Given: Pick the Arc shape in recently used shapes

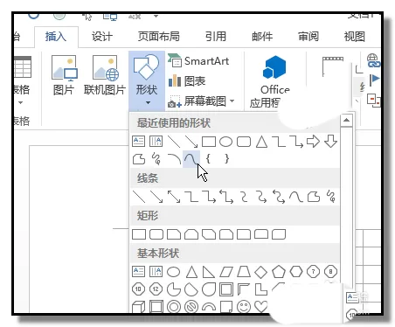Looking at the screenshot, I should coord(174,159).
